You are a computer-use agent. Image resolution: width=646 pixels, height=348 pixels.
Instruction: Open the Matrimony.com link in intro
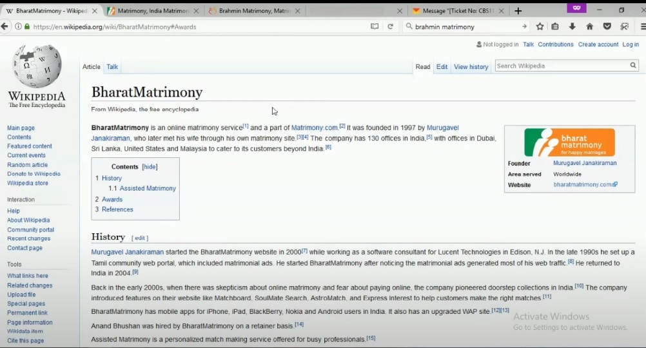[315, 128]
